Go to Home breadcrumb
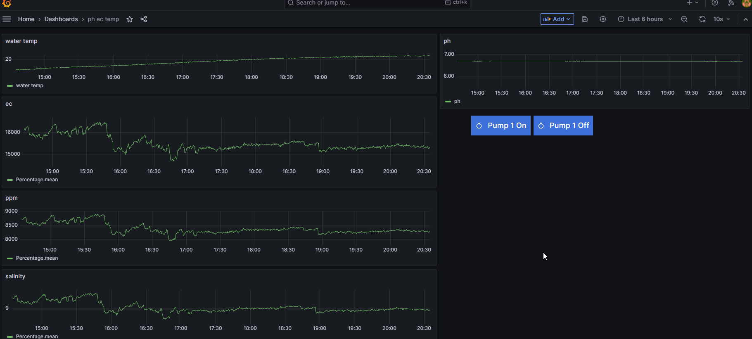752x339 pixels. point(26,19)
